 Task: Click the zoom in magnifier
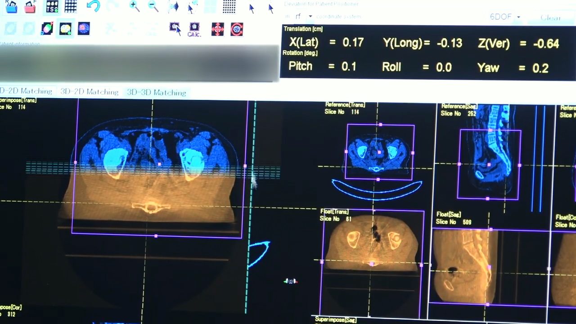point(134,5)
